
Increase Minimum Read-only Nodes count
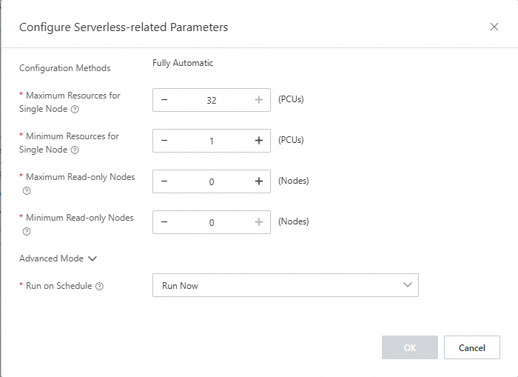[x=259, y=222]
